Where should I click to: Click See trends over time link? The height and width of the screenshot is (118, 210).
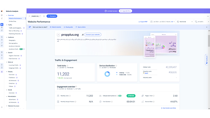coord(169,108)
